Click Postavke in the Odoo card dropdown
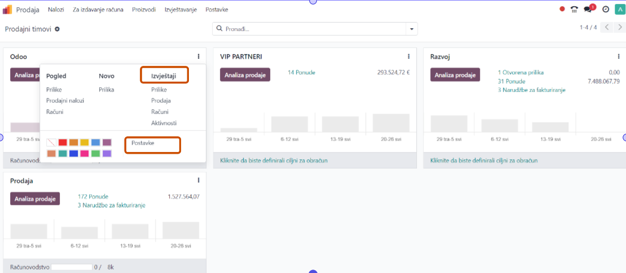The image size is (626, 273). (x=143, y=143)
